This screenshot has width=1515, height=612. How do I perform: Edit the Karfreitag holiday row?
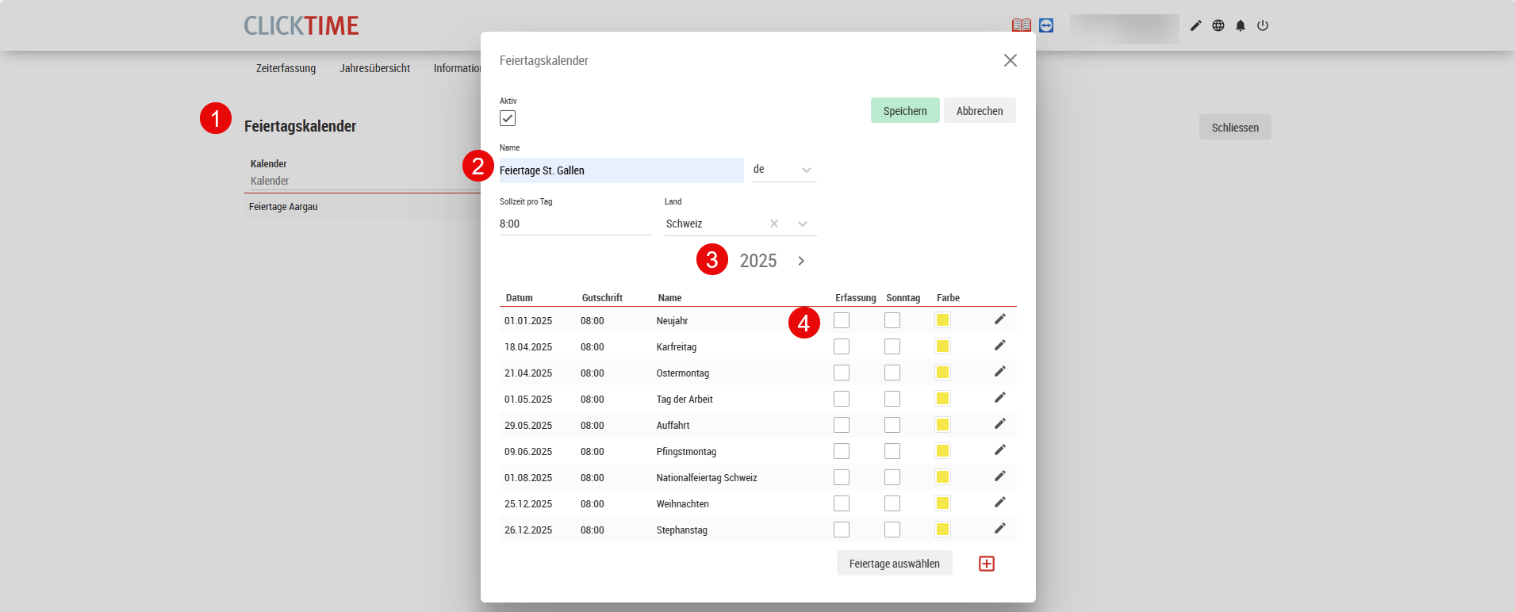[1000, 345]
